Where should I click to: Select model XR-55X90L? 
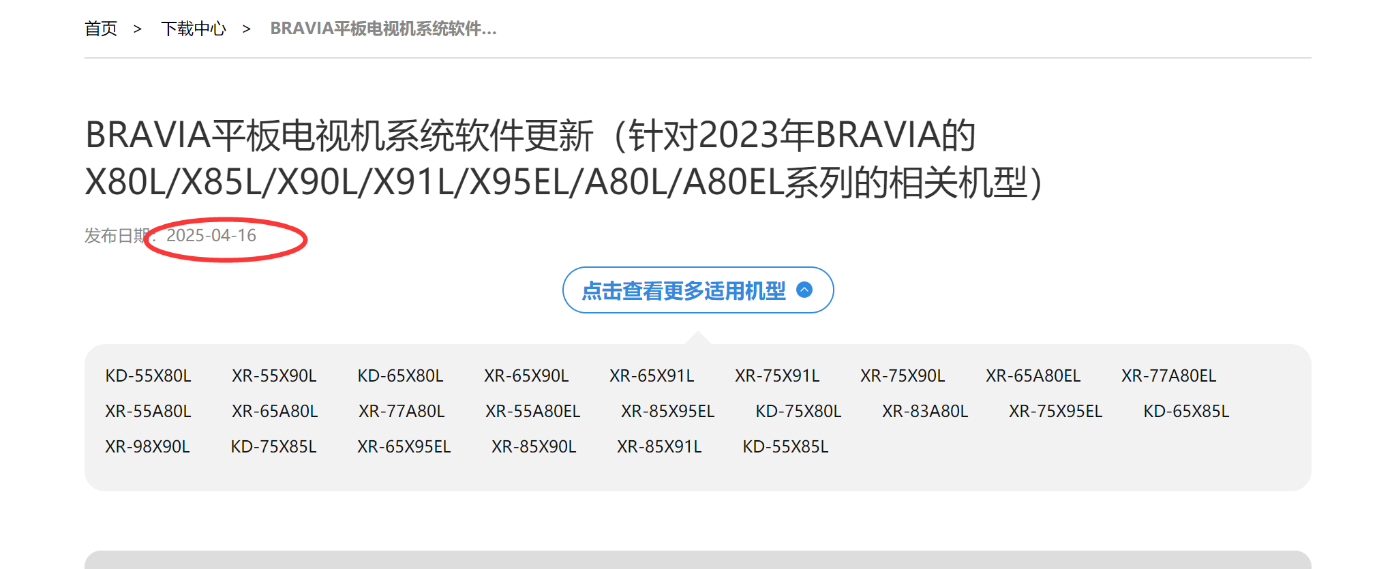pos(274,376)
